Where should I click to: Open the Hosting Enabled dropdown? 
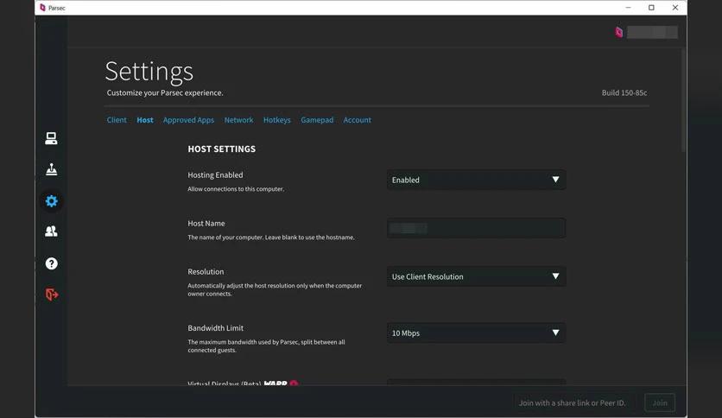476,180
